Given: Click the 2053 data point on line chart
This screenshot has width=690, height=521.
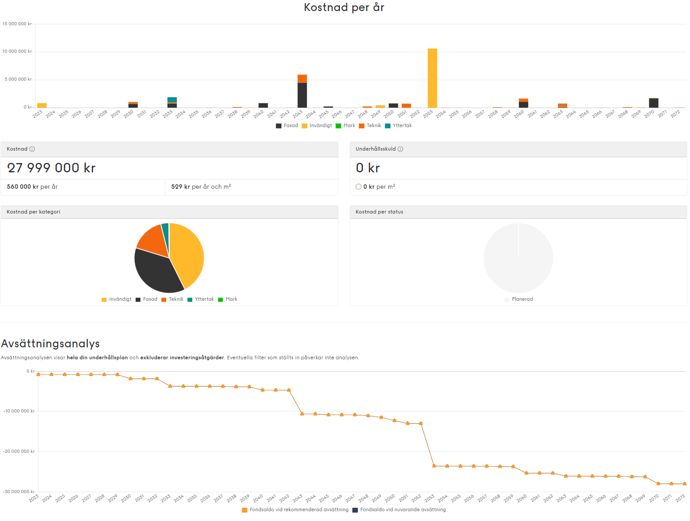Looking at the screenshot, I should coord(434,466).
